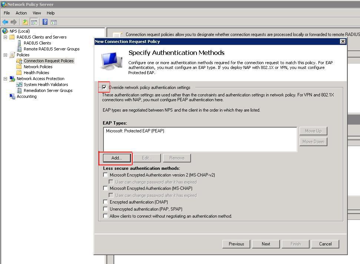
Task: Uncheck Override network policy authentication settings
Action: (104, 87)
